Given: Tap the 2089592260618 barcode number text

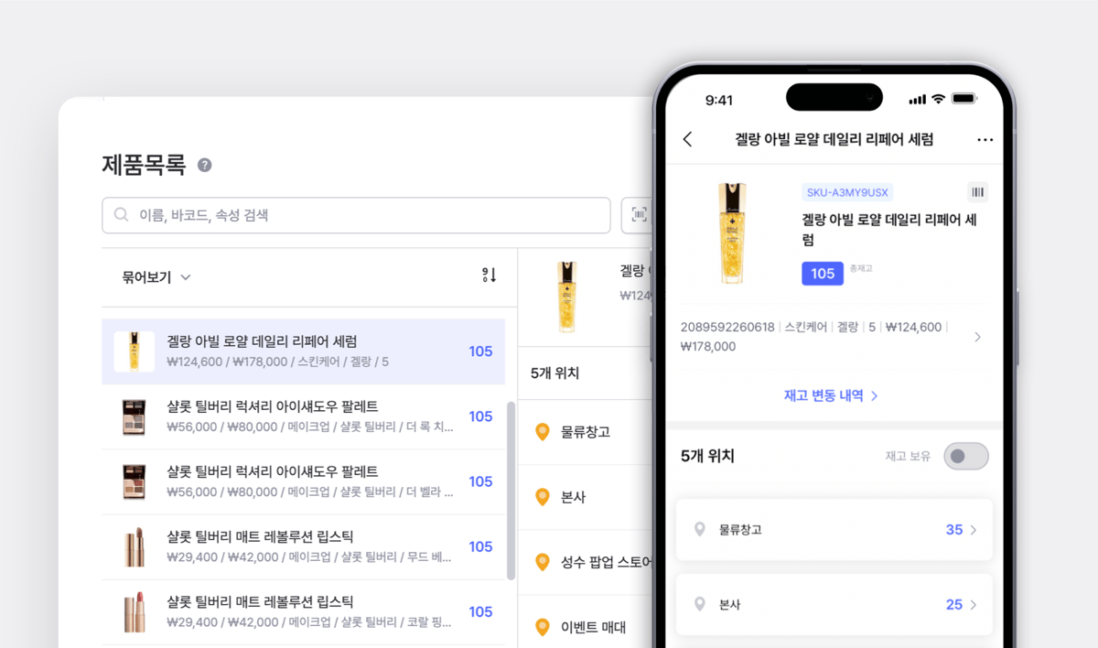Looking at the screenshot, I should point(727,327).
